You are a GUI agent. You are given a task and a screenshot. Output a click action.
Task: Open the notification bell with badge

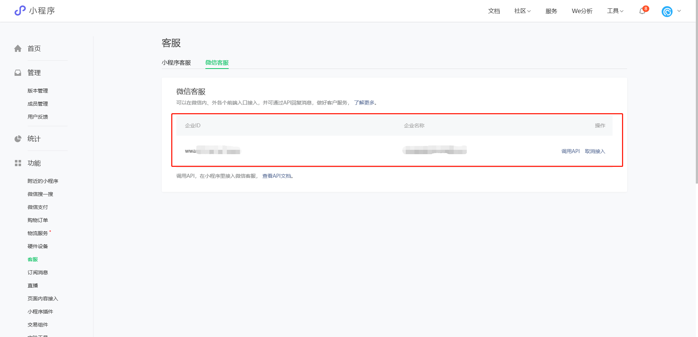click(642, 11)
